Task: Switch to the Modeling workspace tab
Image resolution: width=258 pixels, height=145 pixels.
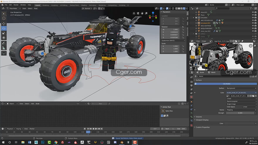Action: 45,5
